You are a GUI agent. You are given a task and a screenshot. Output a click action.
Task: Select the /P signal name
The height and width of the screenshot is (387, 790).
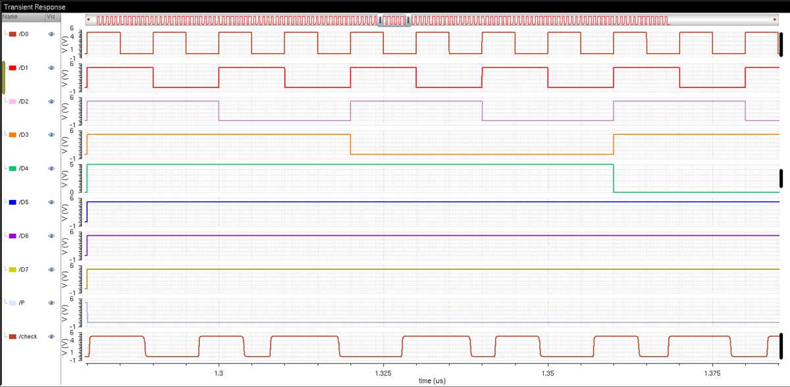coord(22,303)
